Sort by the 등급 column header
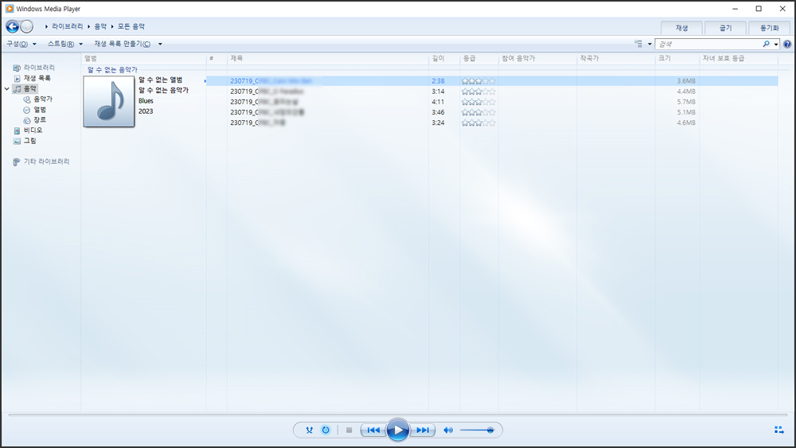 click(x=479, y=59)
